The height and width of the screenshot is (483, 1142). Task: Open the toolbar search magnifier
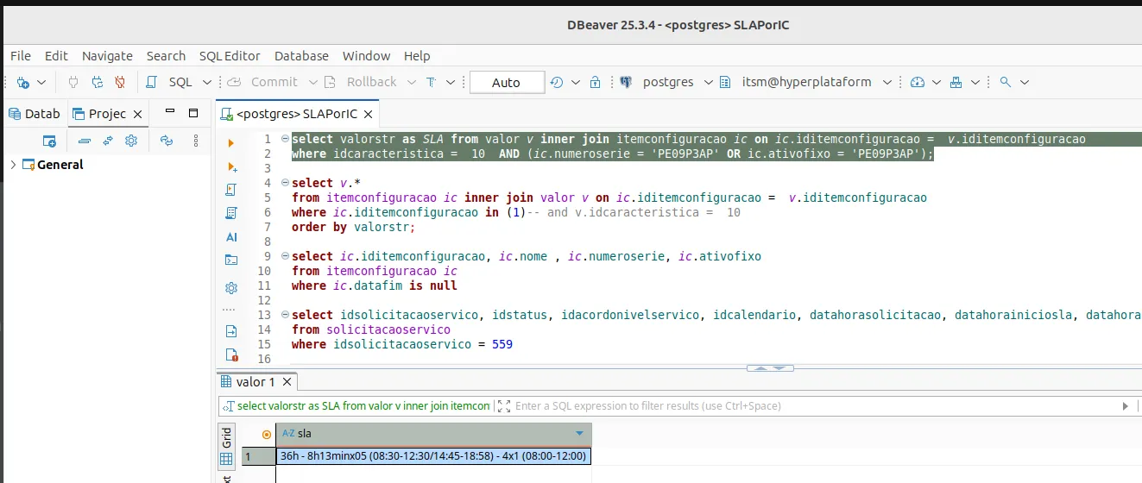1005,82
